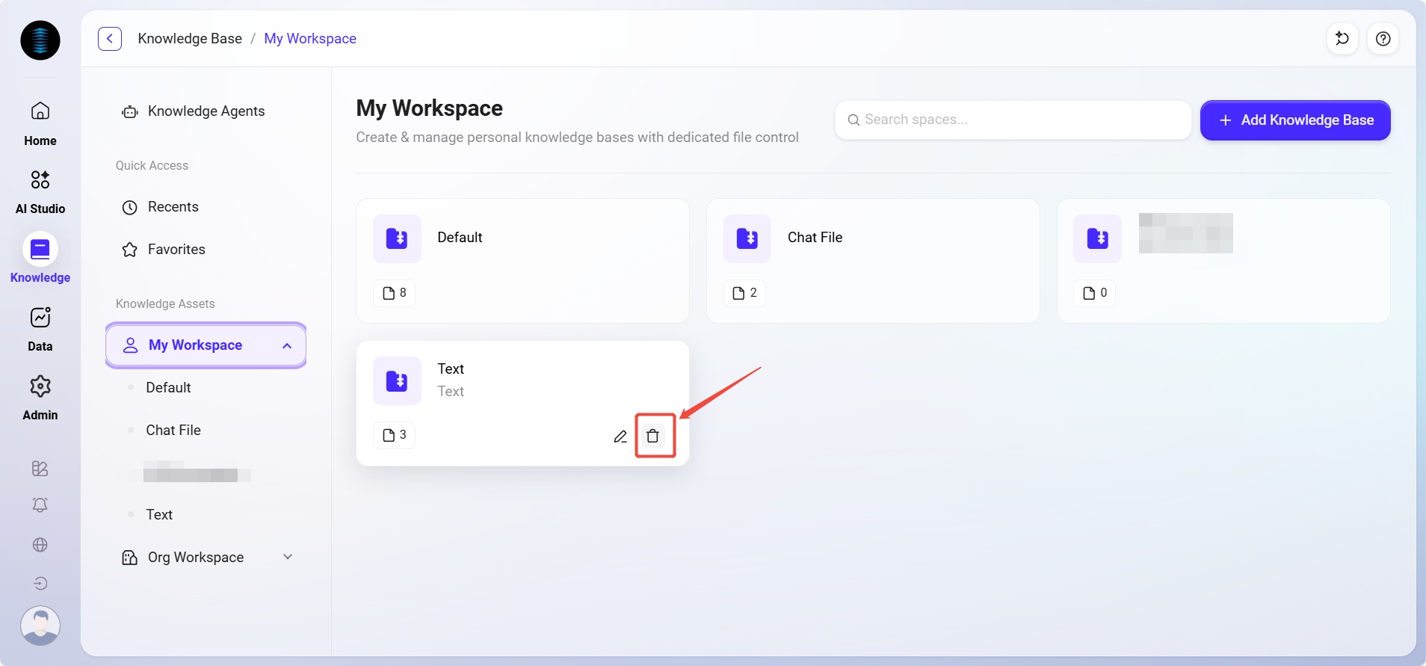The width and height of the screenshot is (1426, 666).
Task: Open the notifications bell icon in sidebar
Action: coord(40,505)
